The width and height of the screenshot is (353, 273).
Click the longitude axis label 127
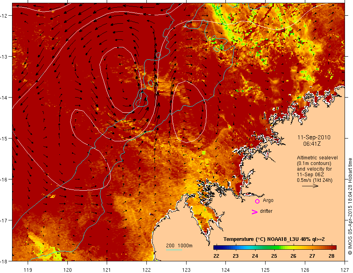tap(345, 270)
